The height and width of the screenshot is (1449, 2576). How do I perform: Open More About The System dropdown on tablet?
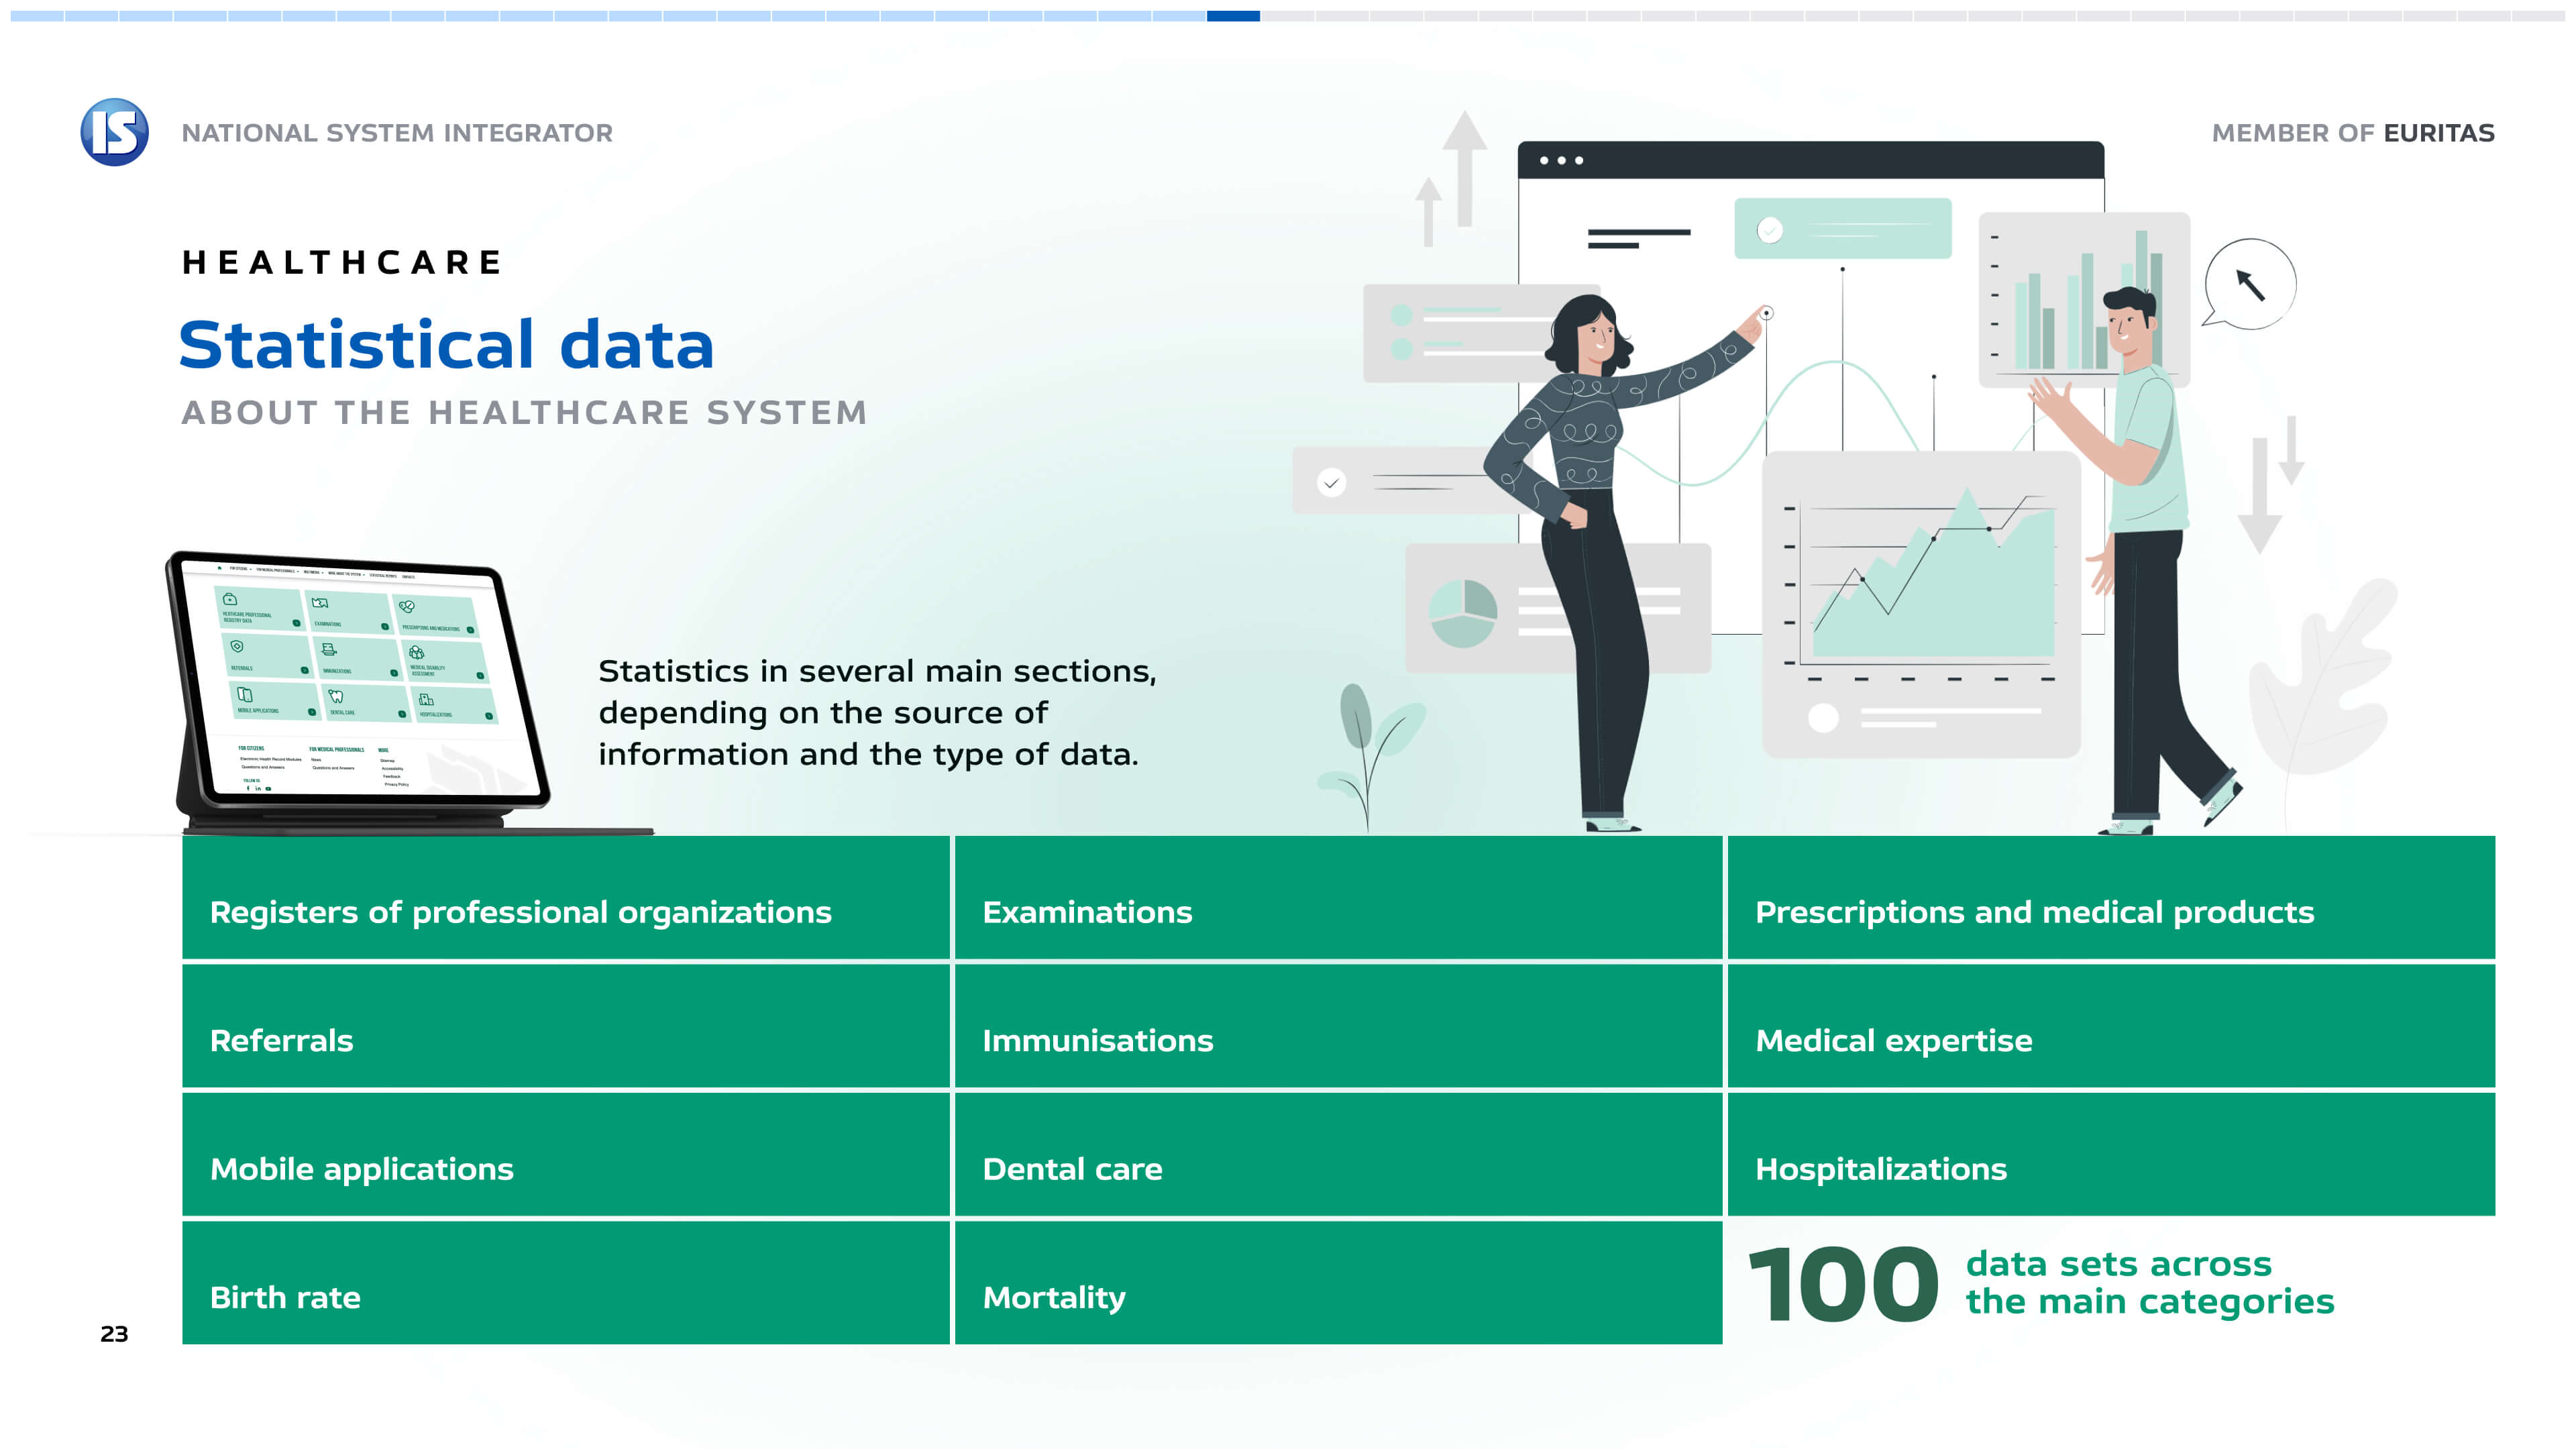[346, 574]
